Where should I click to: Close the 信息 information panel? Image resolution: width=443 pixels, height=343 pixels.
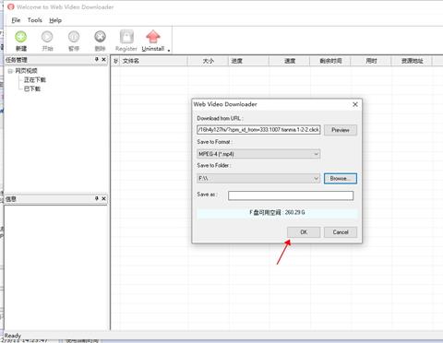tap(103, 198)
